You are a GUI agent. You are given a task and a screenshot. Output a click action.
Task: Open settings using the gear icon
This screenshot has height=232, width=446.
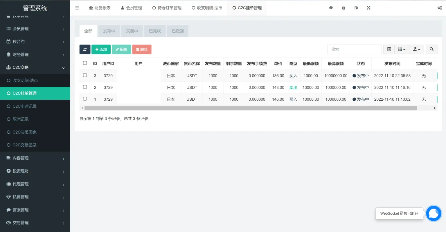(440, 8)
